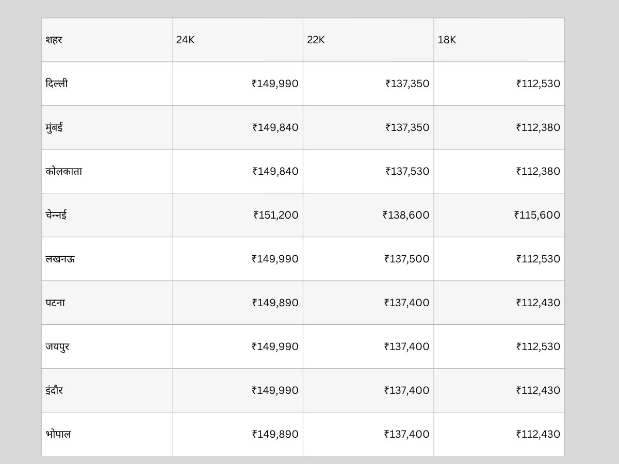Click Kolkata's 22K price ₹137,530
Viewport: 619px width, 464px height.
[x=407, y=171]
